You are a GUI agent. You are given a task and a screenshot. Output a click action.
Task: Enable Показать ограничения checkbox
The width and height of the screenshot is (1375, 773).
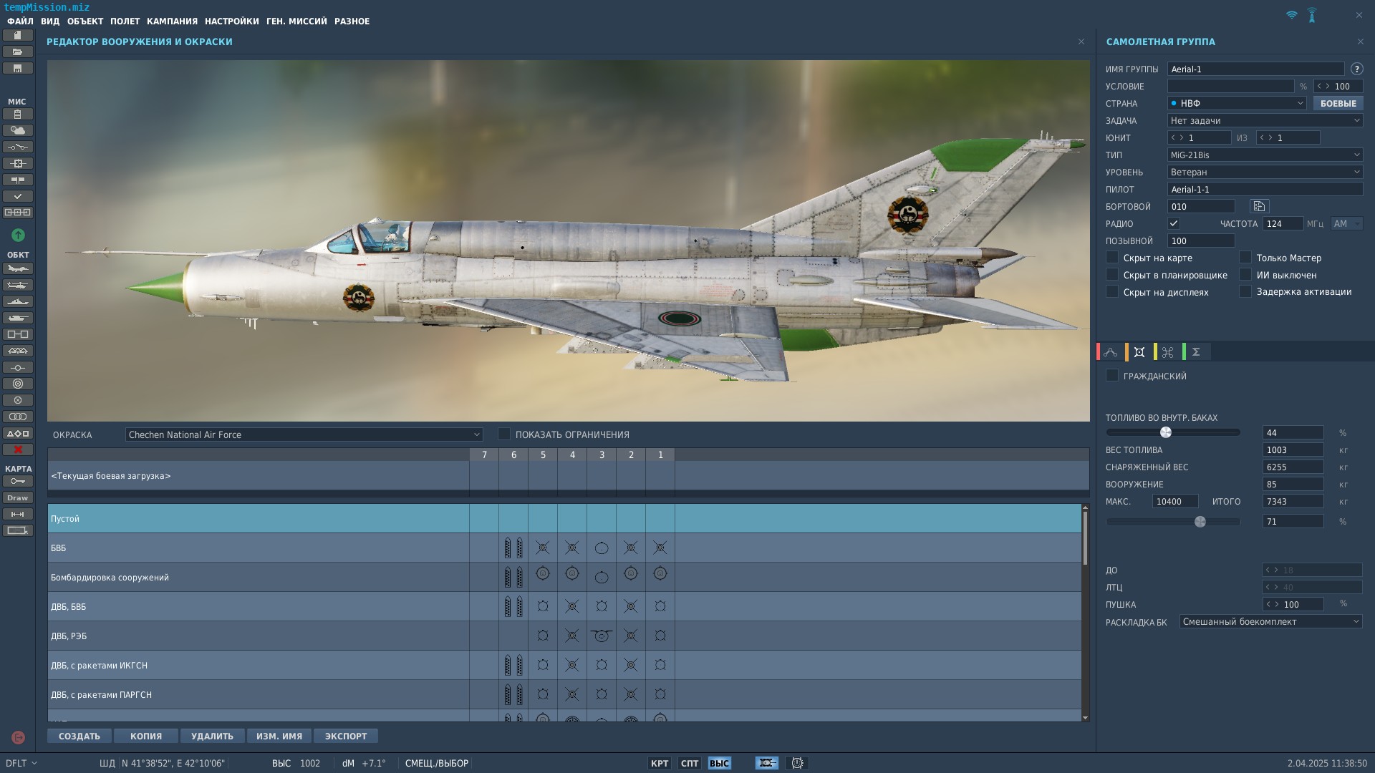coord(504,434)
